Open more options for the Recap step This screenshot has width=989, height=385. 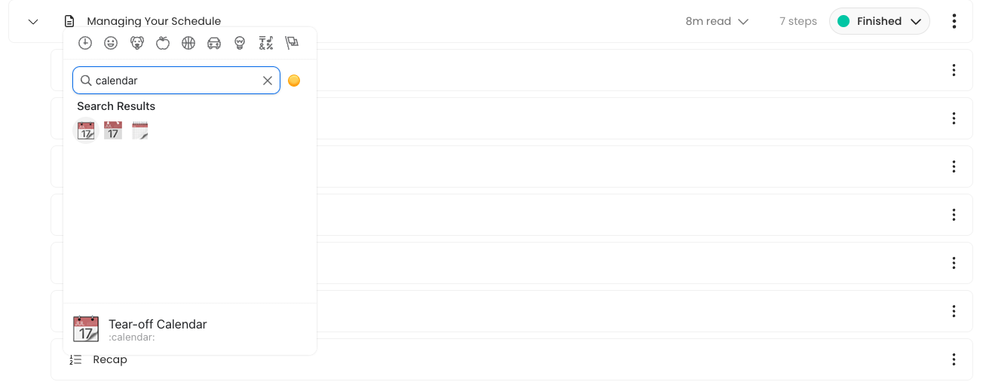pos(954,359)
